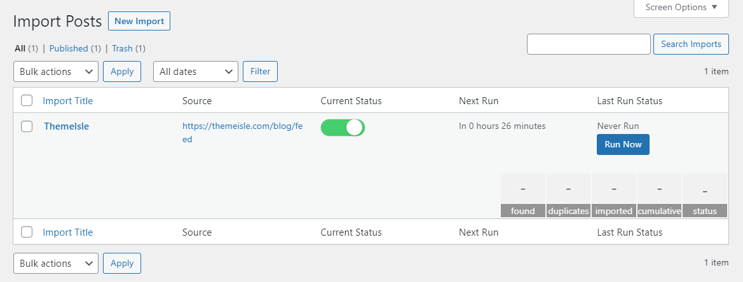
Task: Click the bottom Apply button
Action: (x=122, y=263)
